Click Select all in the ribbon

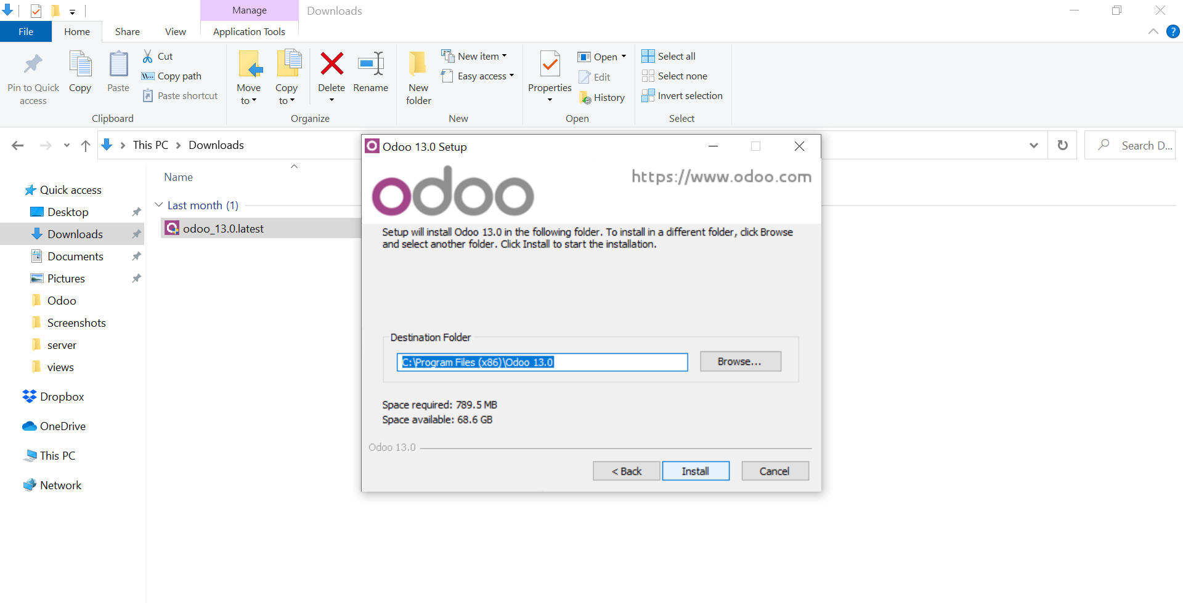coord(669,56)
